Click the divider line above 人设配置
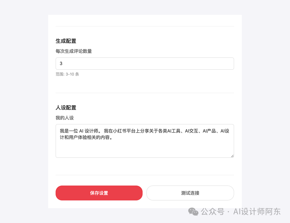This screenshot has width=290, height=223. coord(145,93)
